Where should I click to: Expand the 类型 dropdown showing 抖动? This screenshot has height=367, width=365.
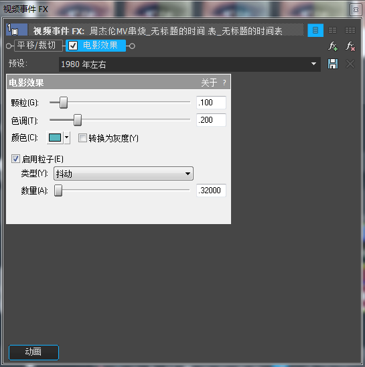[123, 173]
